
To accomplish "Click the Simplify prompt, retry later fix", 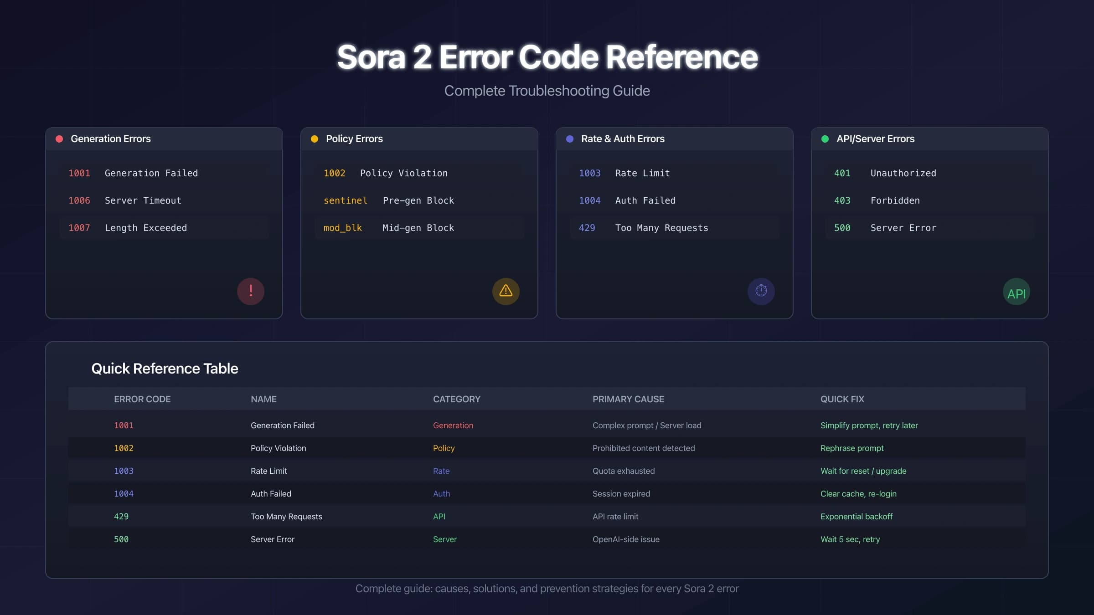I will [869, 425].
